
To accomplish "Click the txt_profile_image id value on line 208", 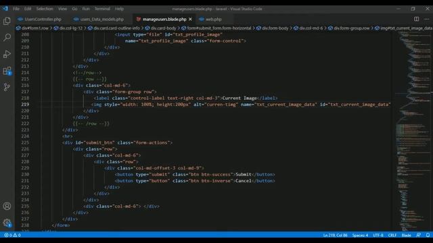I will click(198, 34).
